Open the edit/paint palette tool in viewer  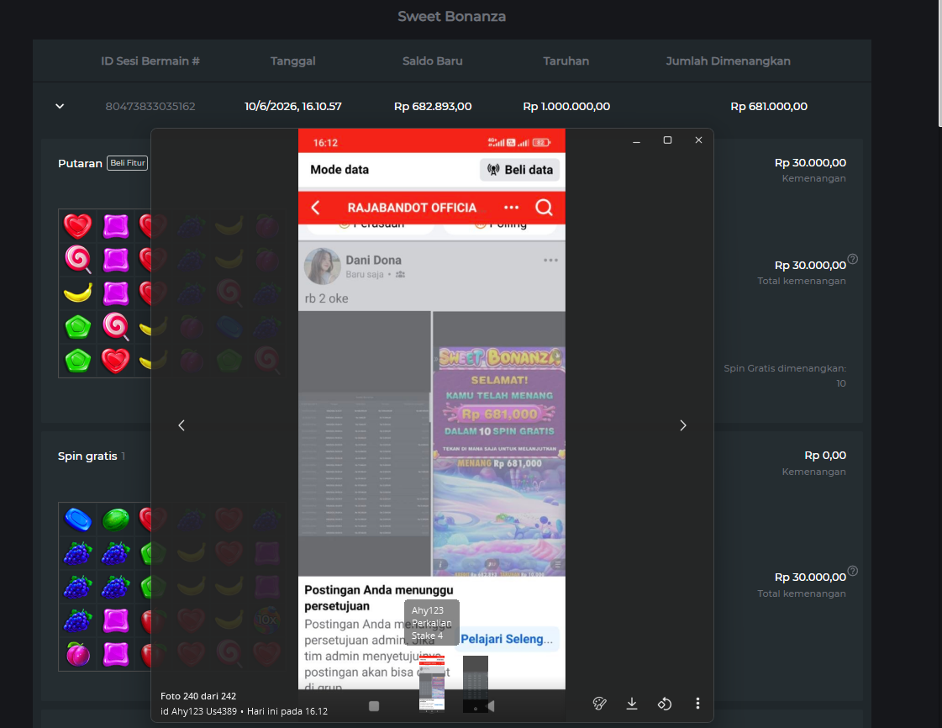pyautogui.click(x=599, y=704)
